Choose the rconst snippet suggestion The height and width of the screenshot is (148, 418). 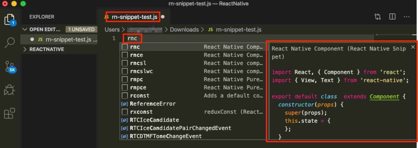193,96
